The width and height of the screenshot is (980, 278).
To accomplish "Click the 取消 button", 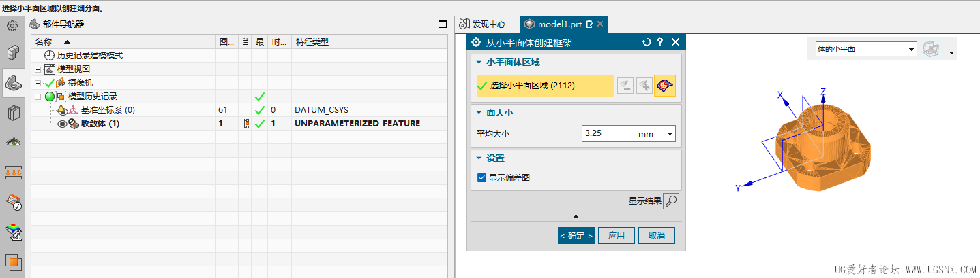I will click(657, 236).
